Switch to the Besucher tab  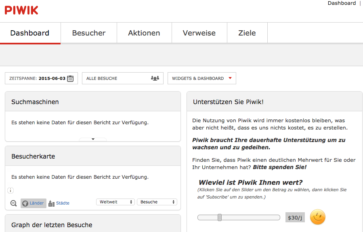coord(89,33)
